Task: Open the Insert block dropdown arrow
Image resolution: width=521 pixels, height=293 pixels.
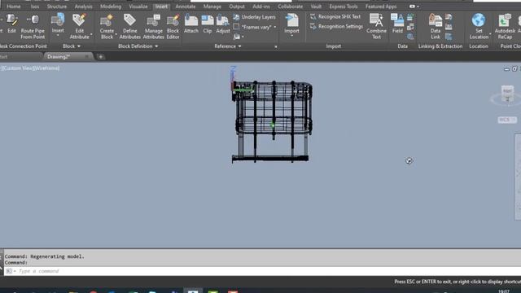Action: (x=58, y=35)
